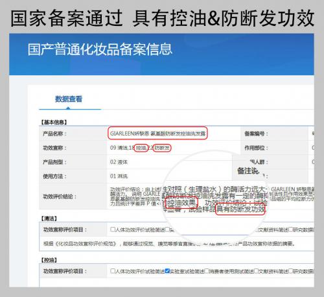This screenshot has height=297, width=324.
Task: Open the 数据查看 tab
Action: point(69,99)
